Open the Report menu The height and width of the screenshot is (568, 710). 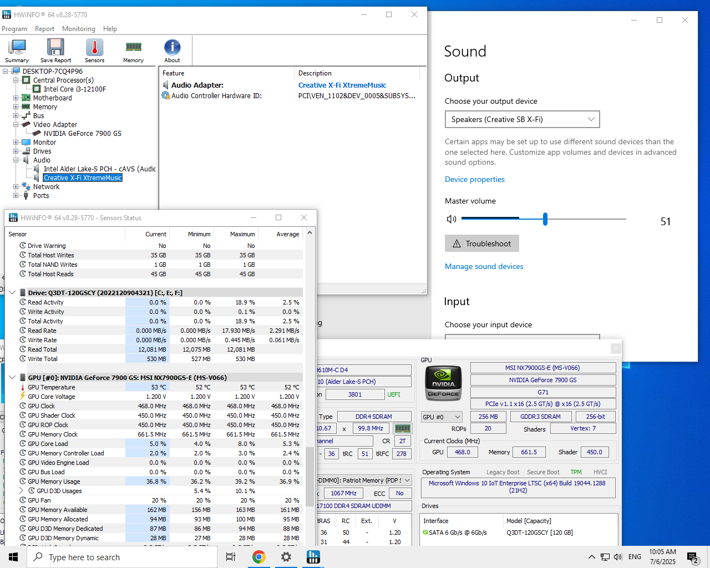coord(44,29)
